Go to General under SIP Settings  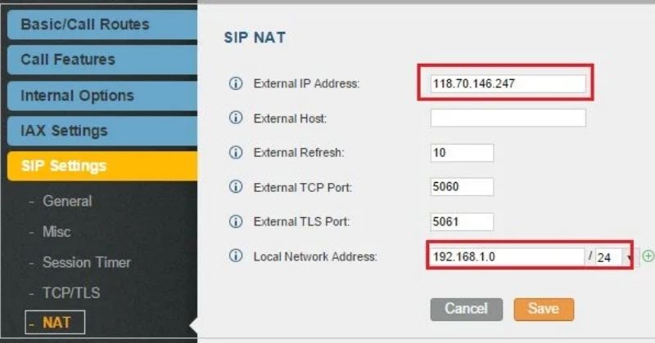(67, 201)
